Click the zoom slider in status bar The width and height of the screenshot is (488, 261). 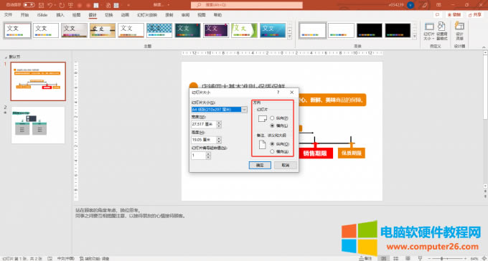coord(447,259)
